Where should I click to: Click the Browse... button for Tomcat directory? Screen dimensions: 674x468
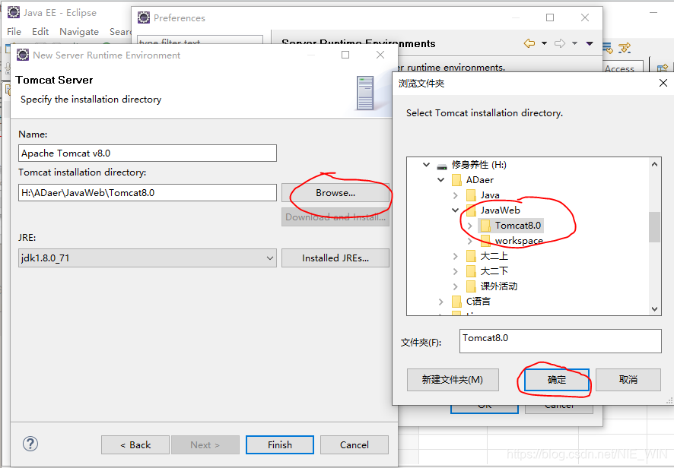point(335,193)
